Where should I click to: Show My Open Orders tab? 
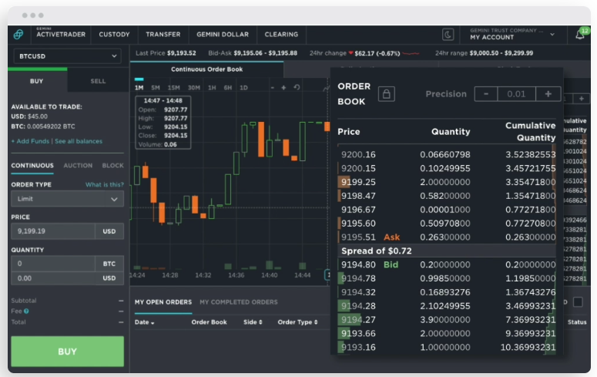pos(163,302)
